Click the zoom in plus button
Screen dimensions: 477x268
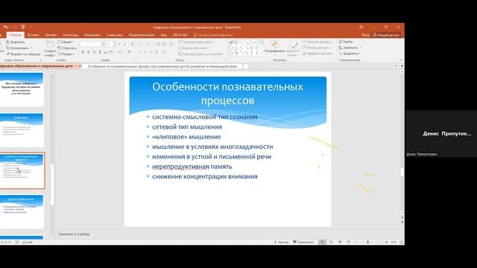[386, 242]
